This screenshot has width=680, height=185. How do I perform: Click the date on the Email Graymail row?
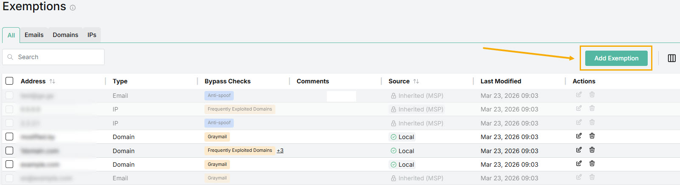tap(509, 178)
